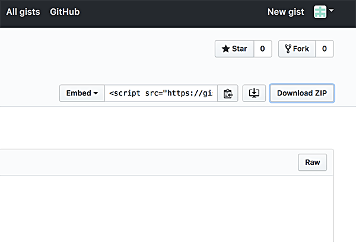
Task: Open the stargazers count beside Star
Action: (262, 49)
